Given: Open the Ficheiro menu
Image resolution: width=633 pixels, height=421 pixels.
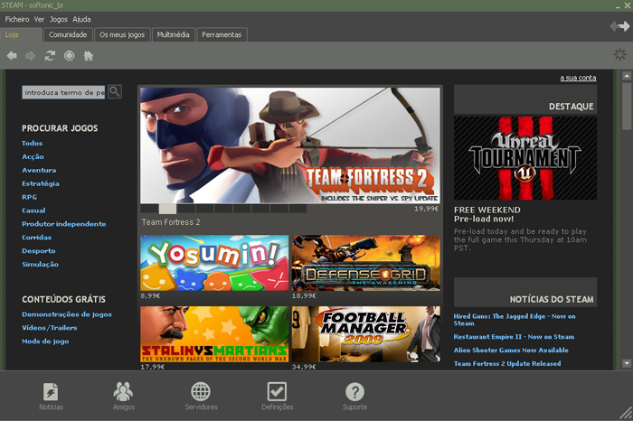Looking at the screenshot, I should tap(17, 19).
